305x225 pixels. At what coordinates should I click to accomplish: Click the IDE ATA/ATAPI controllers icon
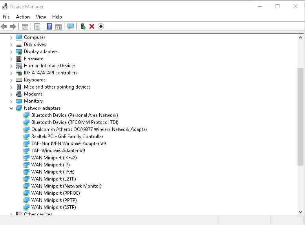19,73
